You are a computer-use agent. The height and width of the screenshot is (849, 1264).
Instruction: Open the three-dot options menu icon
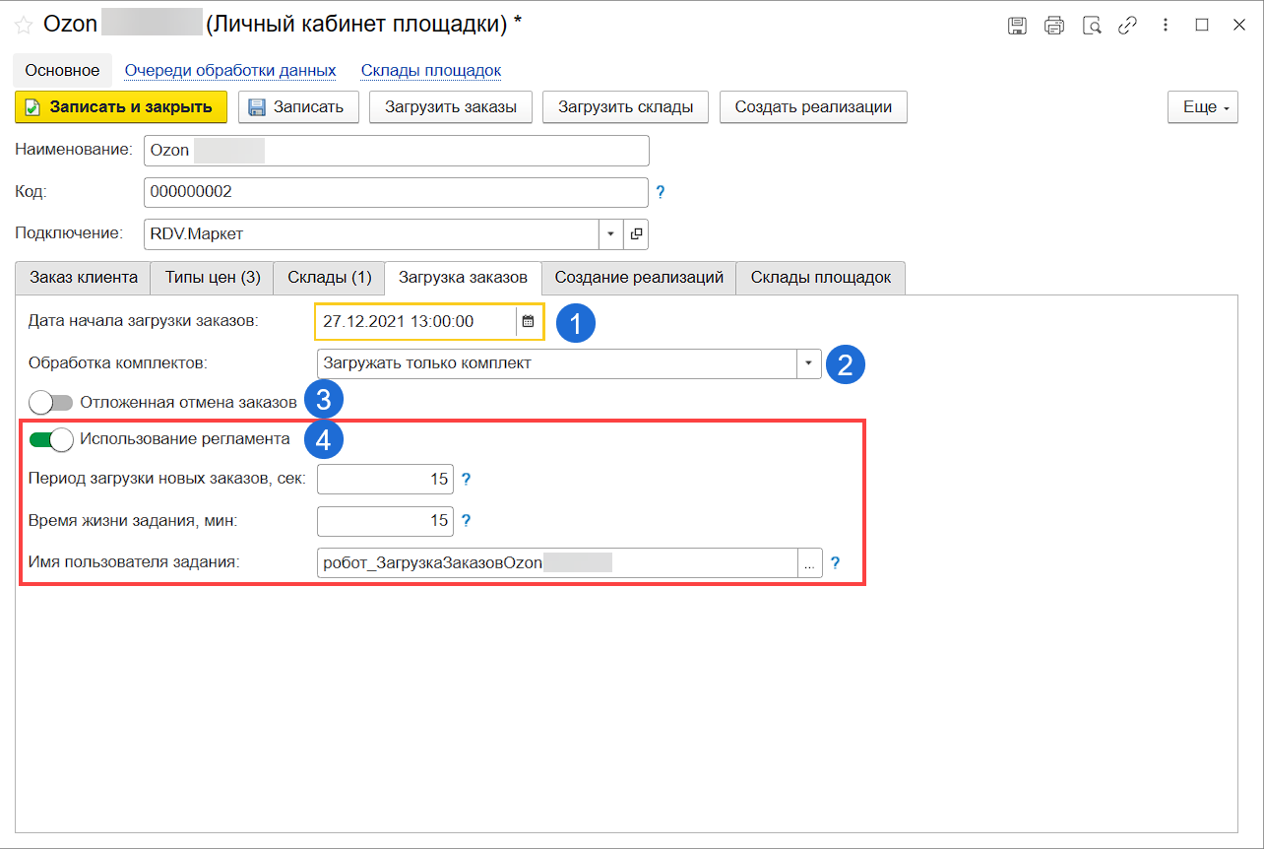tap(1166, 26)
